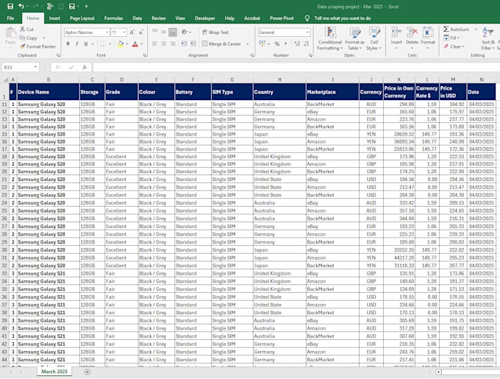Viewport: 500px width, 379px height.
Task: Click the Paste button
Action: (10, 38)
